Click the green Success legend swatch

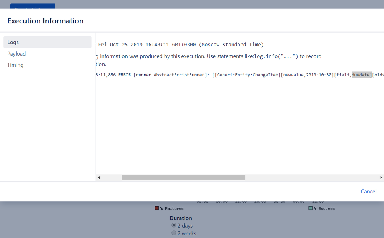[310, 208]
